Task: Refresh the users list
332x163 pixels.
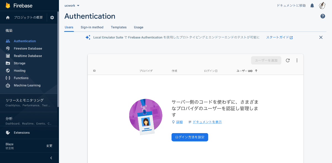Action: pyautogui.click(x=288, y=60)
